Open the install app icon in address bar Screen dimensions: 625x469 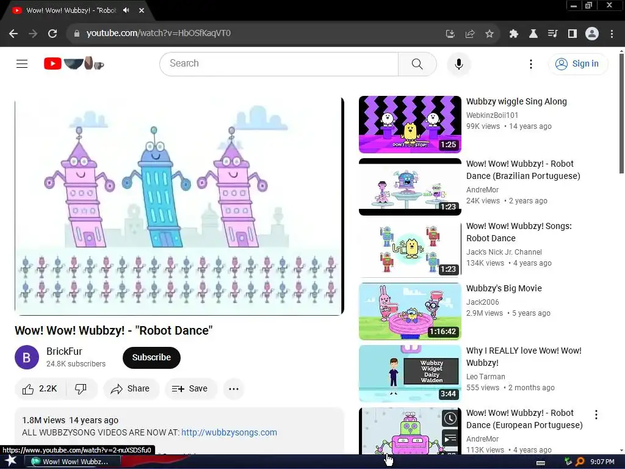point(450,34)
